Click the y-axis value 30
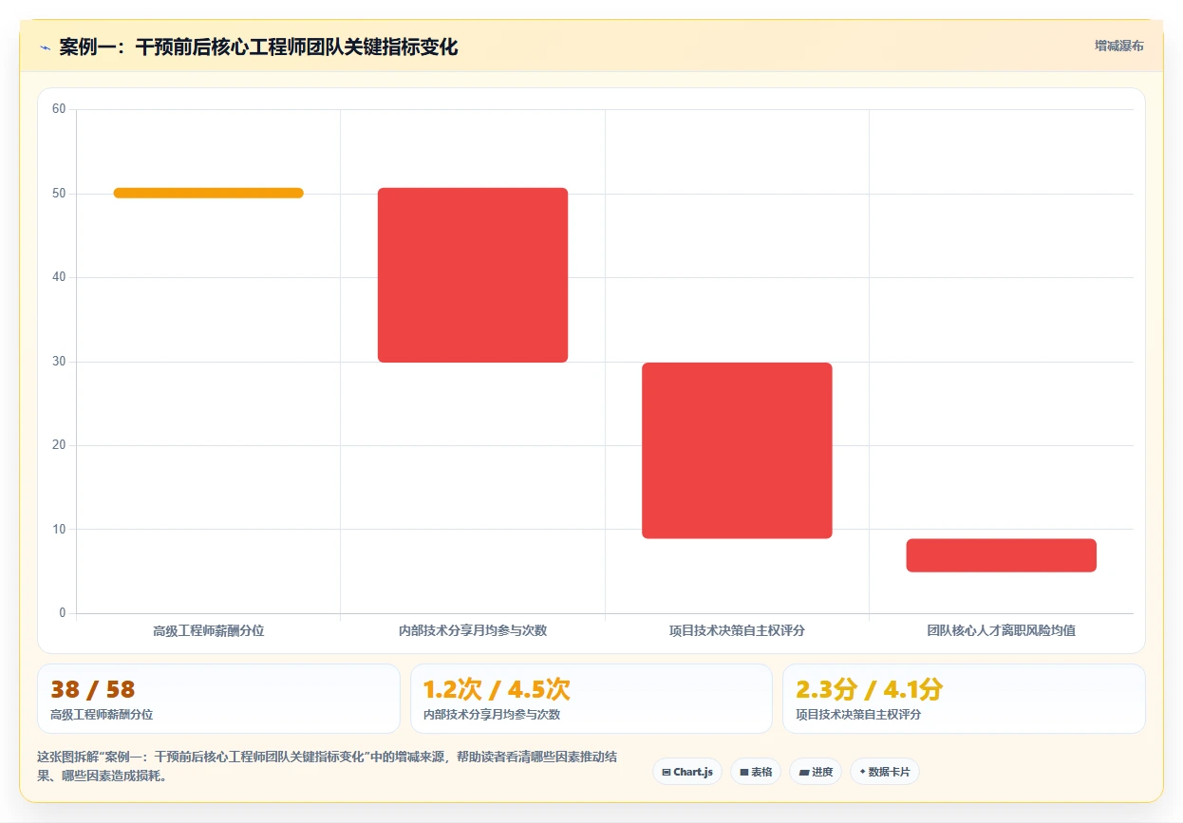The height and width of the screenshot is (823, 1183). click(59, 362)
